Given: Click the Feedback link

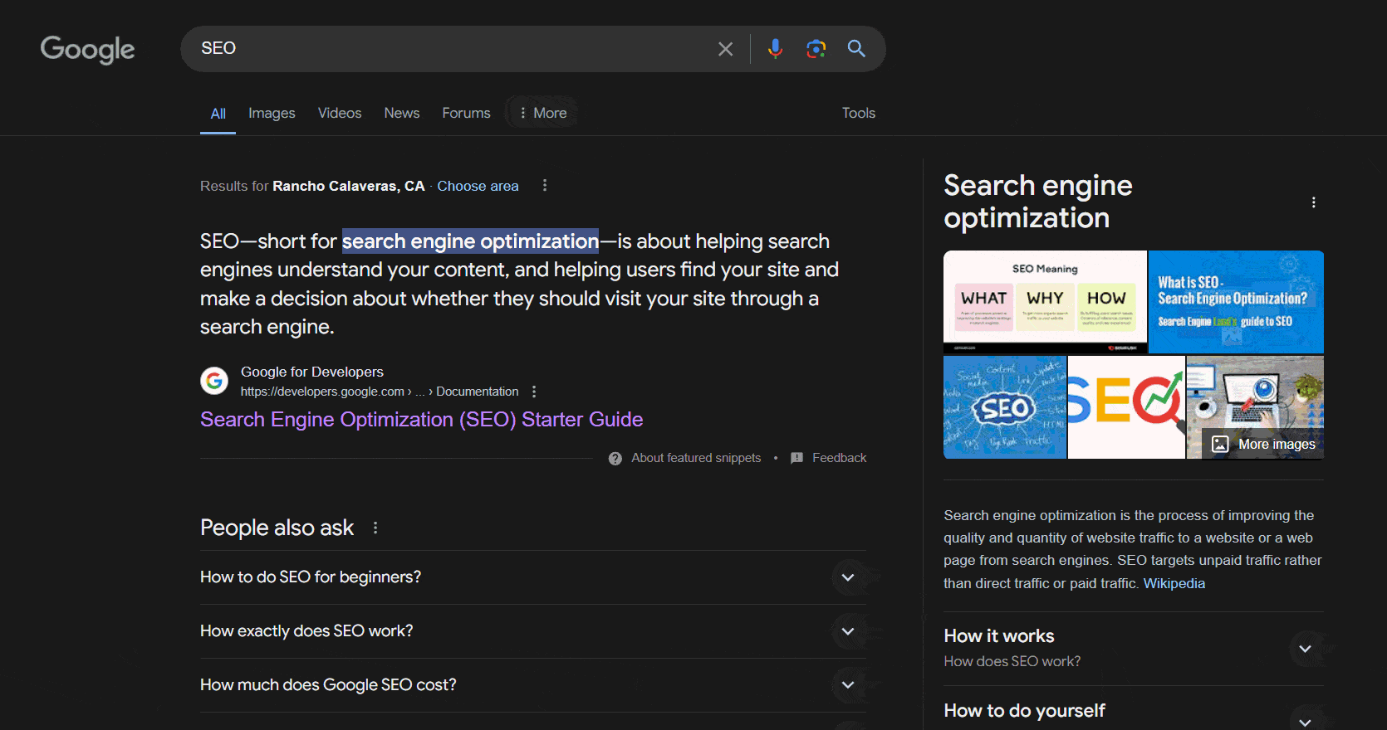Looking at the screenshot, I should coord(839,458).
